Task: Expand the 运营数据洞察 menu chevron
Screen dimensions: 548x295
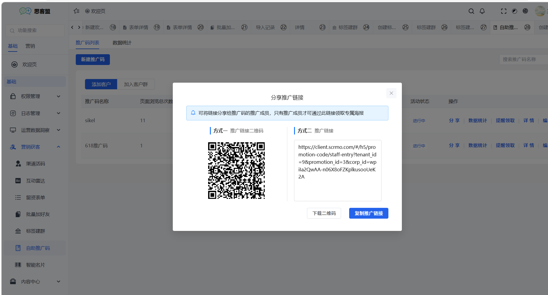Action: click(x=59, y=130)
